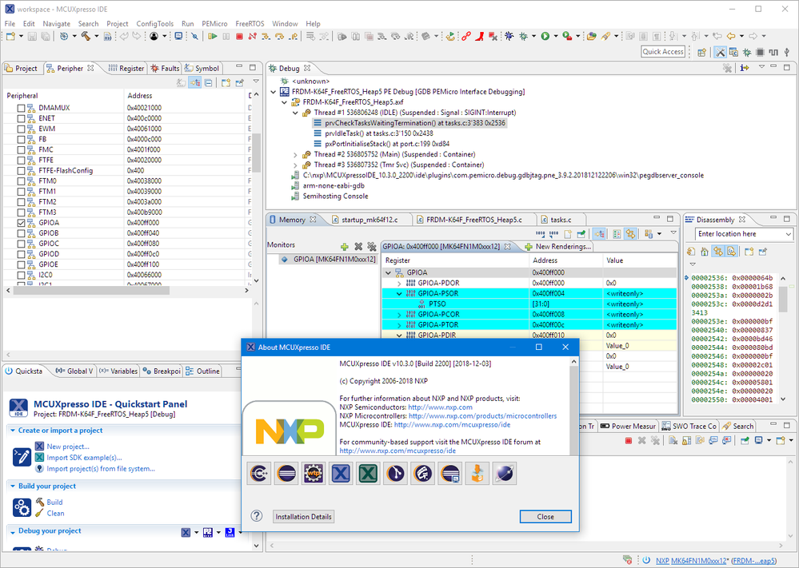Click the blue bug debug icon
Image resolution: width=799 pixels, height=568 pixels.
[x=509, y=36]
